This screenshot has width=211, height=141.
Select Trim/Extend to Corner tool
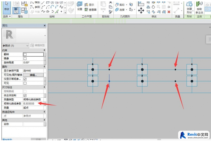click(x=153, y=12)
